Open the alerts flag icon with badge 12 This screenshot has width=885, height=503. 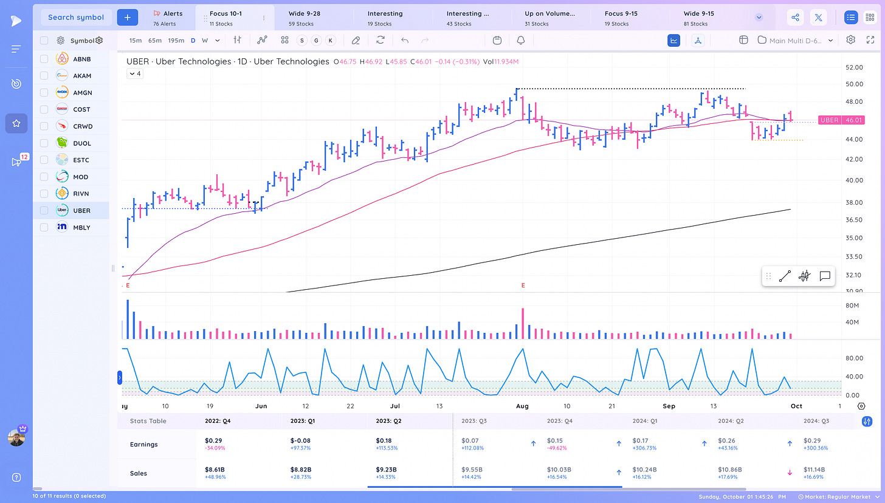[16, 162]
